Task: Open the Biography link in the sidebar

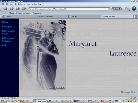Action: tap(7, 26)
